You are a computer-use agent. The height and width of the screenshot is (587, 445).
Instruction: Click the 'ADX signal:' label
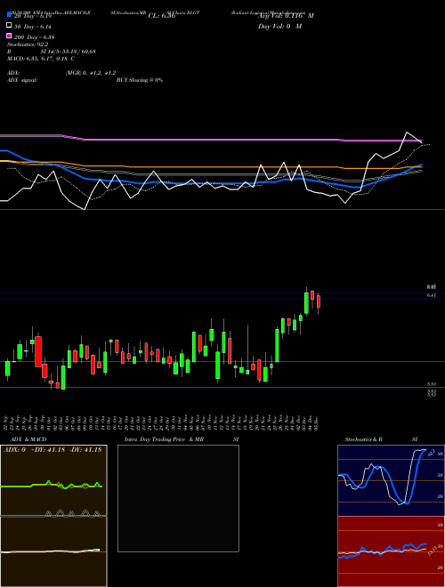(x=22, y=80)
